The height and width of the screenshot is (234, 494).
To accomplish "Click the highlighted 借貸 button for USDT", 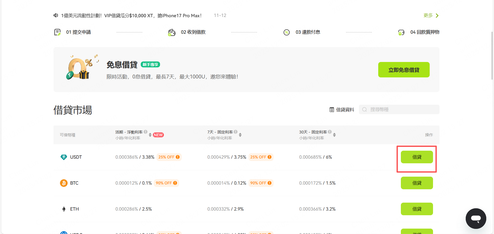I will tap(417, 157).
